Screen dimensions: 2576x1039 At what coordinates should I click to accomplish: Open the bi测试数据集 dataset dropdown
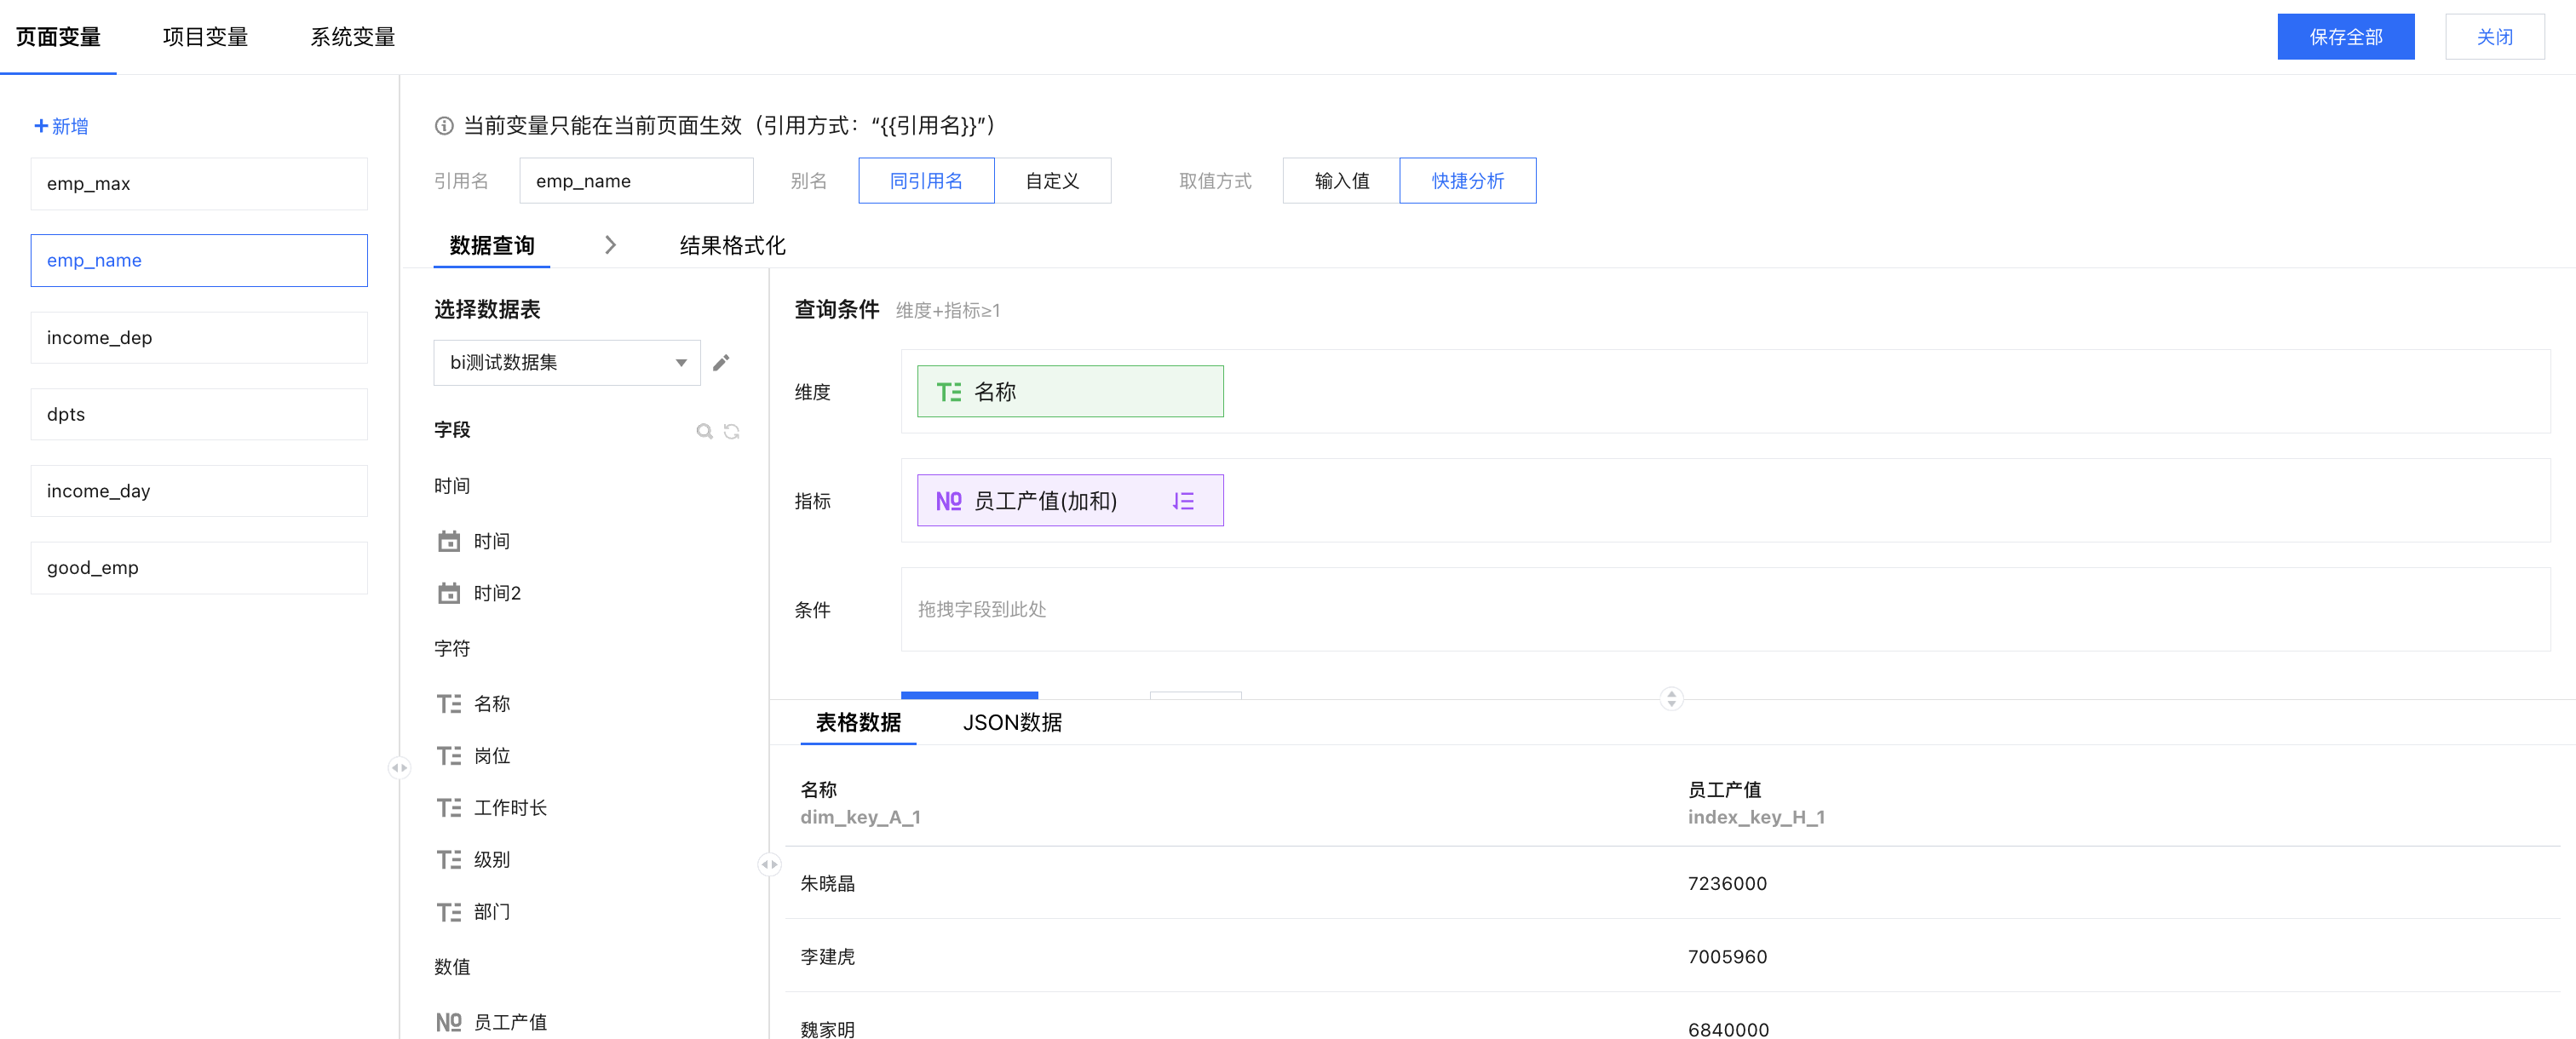(566, 363)
